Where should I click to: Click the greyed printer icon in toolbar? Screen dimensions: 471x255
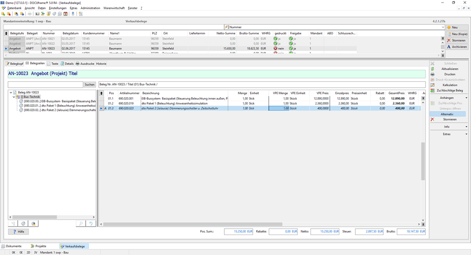(29, 14)
